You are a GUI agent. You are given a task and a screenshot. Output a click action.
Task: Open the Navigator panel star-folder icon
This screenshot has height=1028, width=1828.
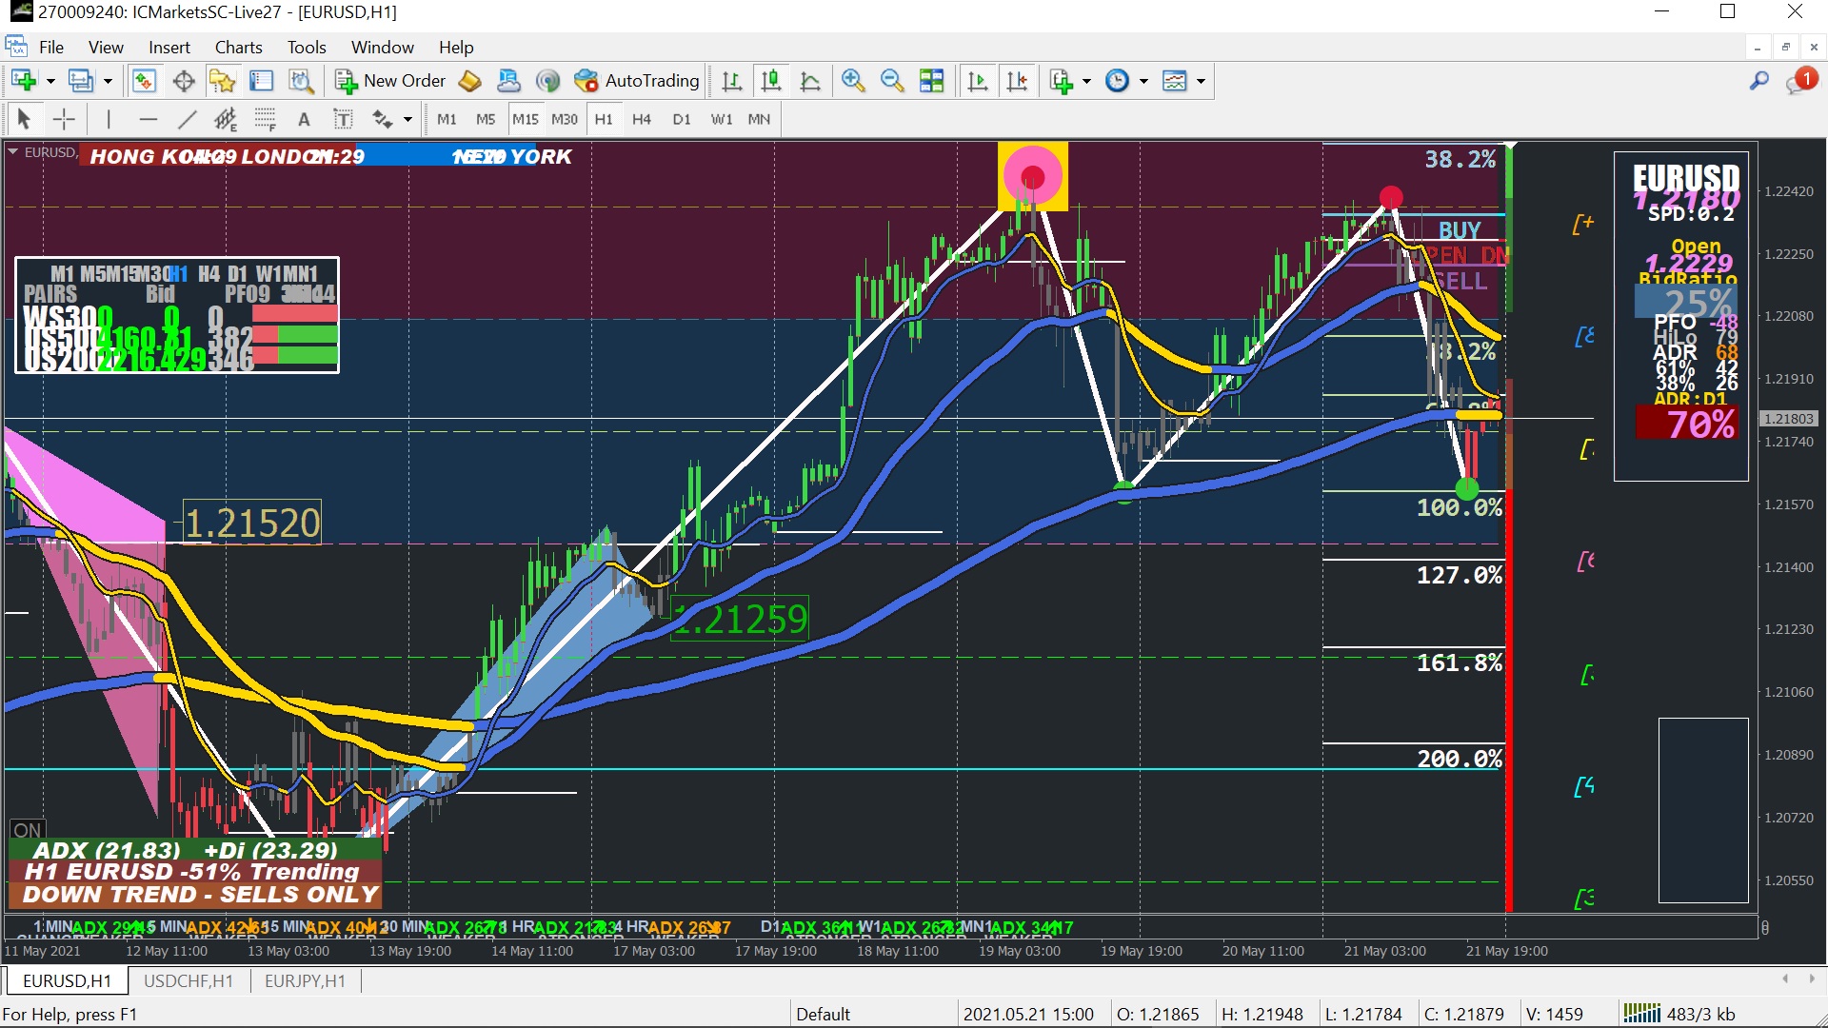(223, 81)
